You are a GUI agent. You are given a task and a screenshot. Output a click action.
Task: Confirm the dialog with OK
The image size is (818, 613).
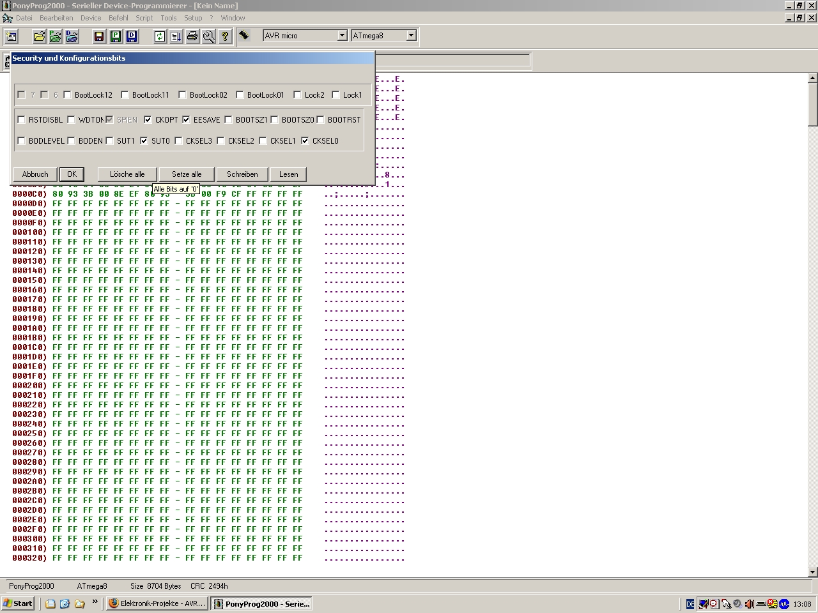[72, 174]
